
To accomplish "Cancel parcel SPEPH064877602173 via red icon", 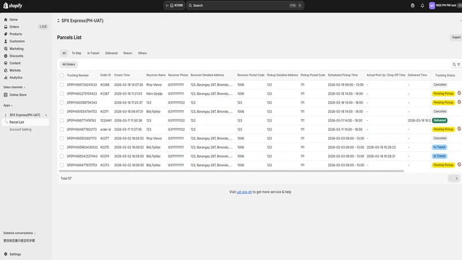I will (x=459, y=129).
